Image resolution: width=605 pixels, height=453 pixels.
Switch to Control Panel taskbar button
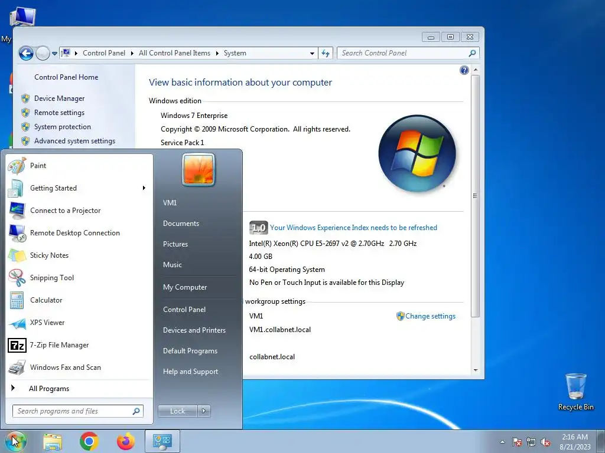(x=162, y=441)
